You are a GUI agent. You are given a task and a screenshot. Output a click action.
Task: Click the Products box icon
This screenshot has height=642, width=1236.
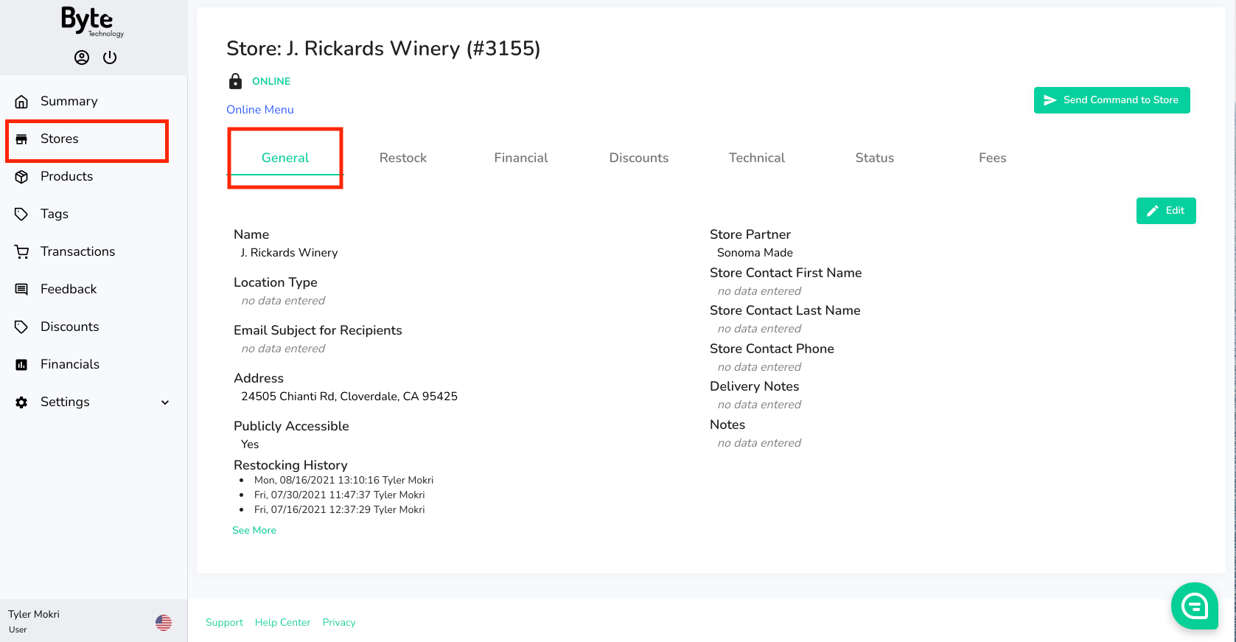pos(21,177)
